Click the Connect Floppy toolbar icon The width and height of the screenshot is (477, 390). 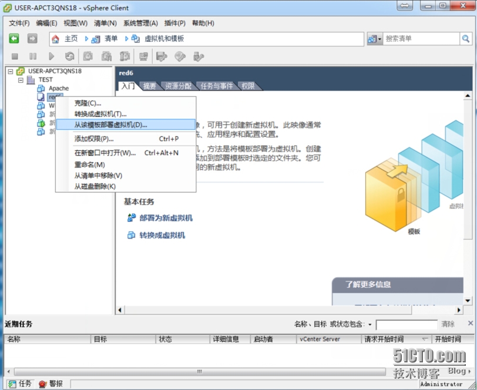[x=162, y=56]
